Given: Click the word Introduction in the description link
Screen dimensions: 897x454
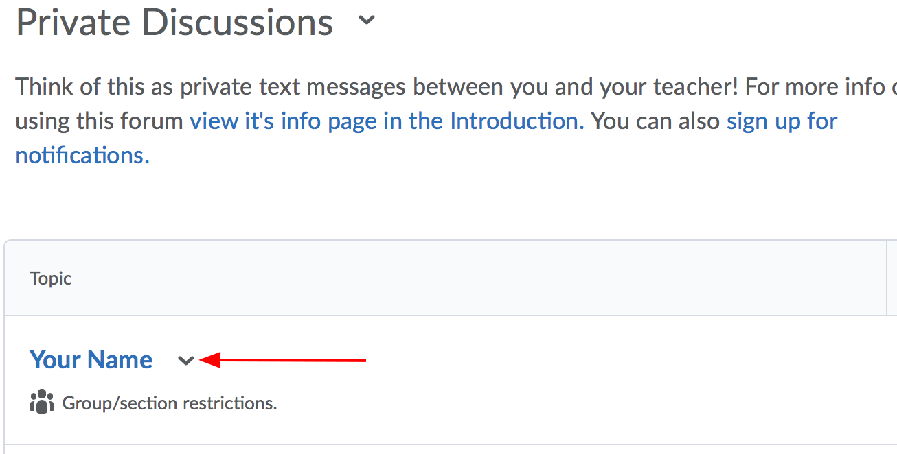Looking at the screenshot, I should point(514,121).
